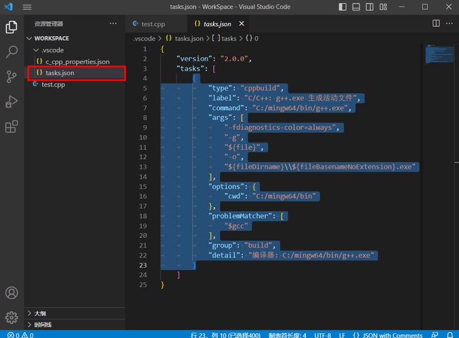Click the 资源管理器 panel title
Viewport: 459px width, 338px height.
pos(48,24)
